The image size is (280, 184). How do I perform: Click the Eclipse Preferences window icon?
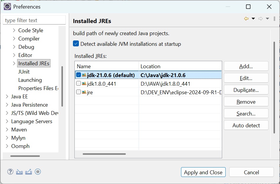tap(7, 6)
